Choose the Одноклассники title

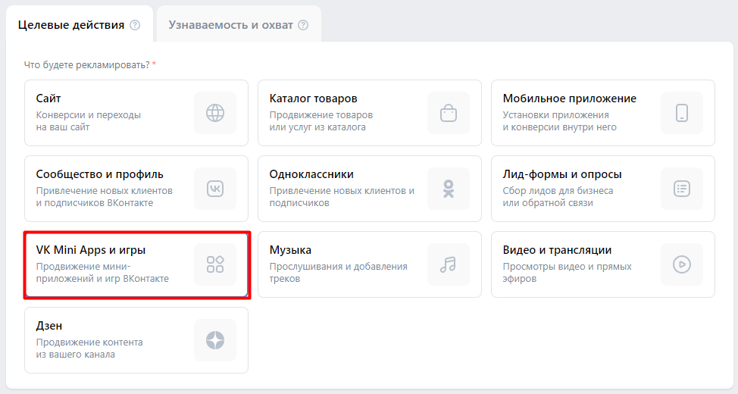coord(311,174)
